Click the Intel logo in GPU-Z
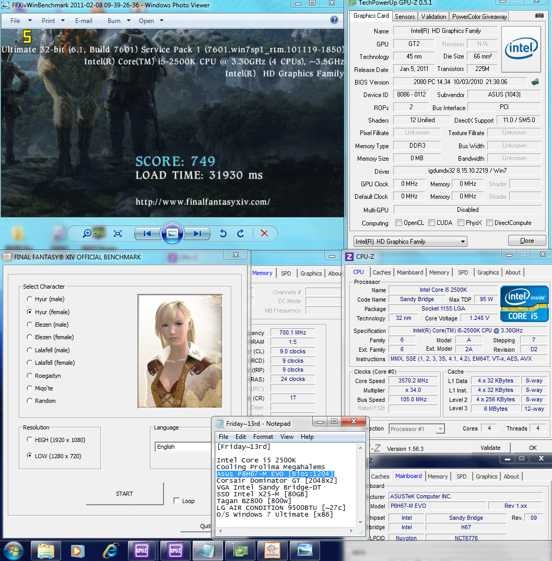This screenshot has height=561, width=552. [521, 49]
